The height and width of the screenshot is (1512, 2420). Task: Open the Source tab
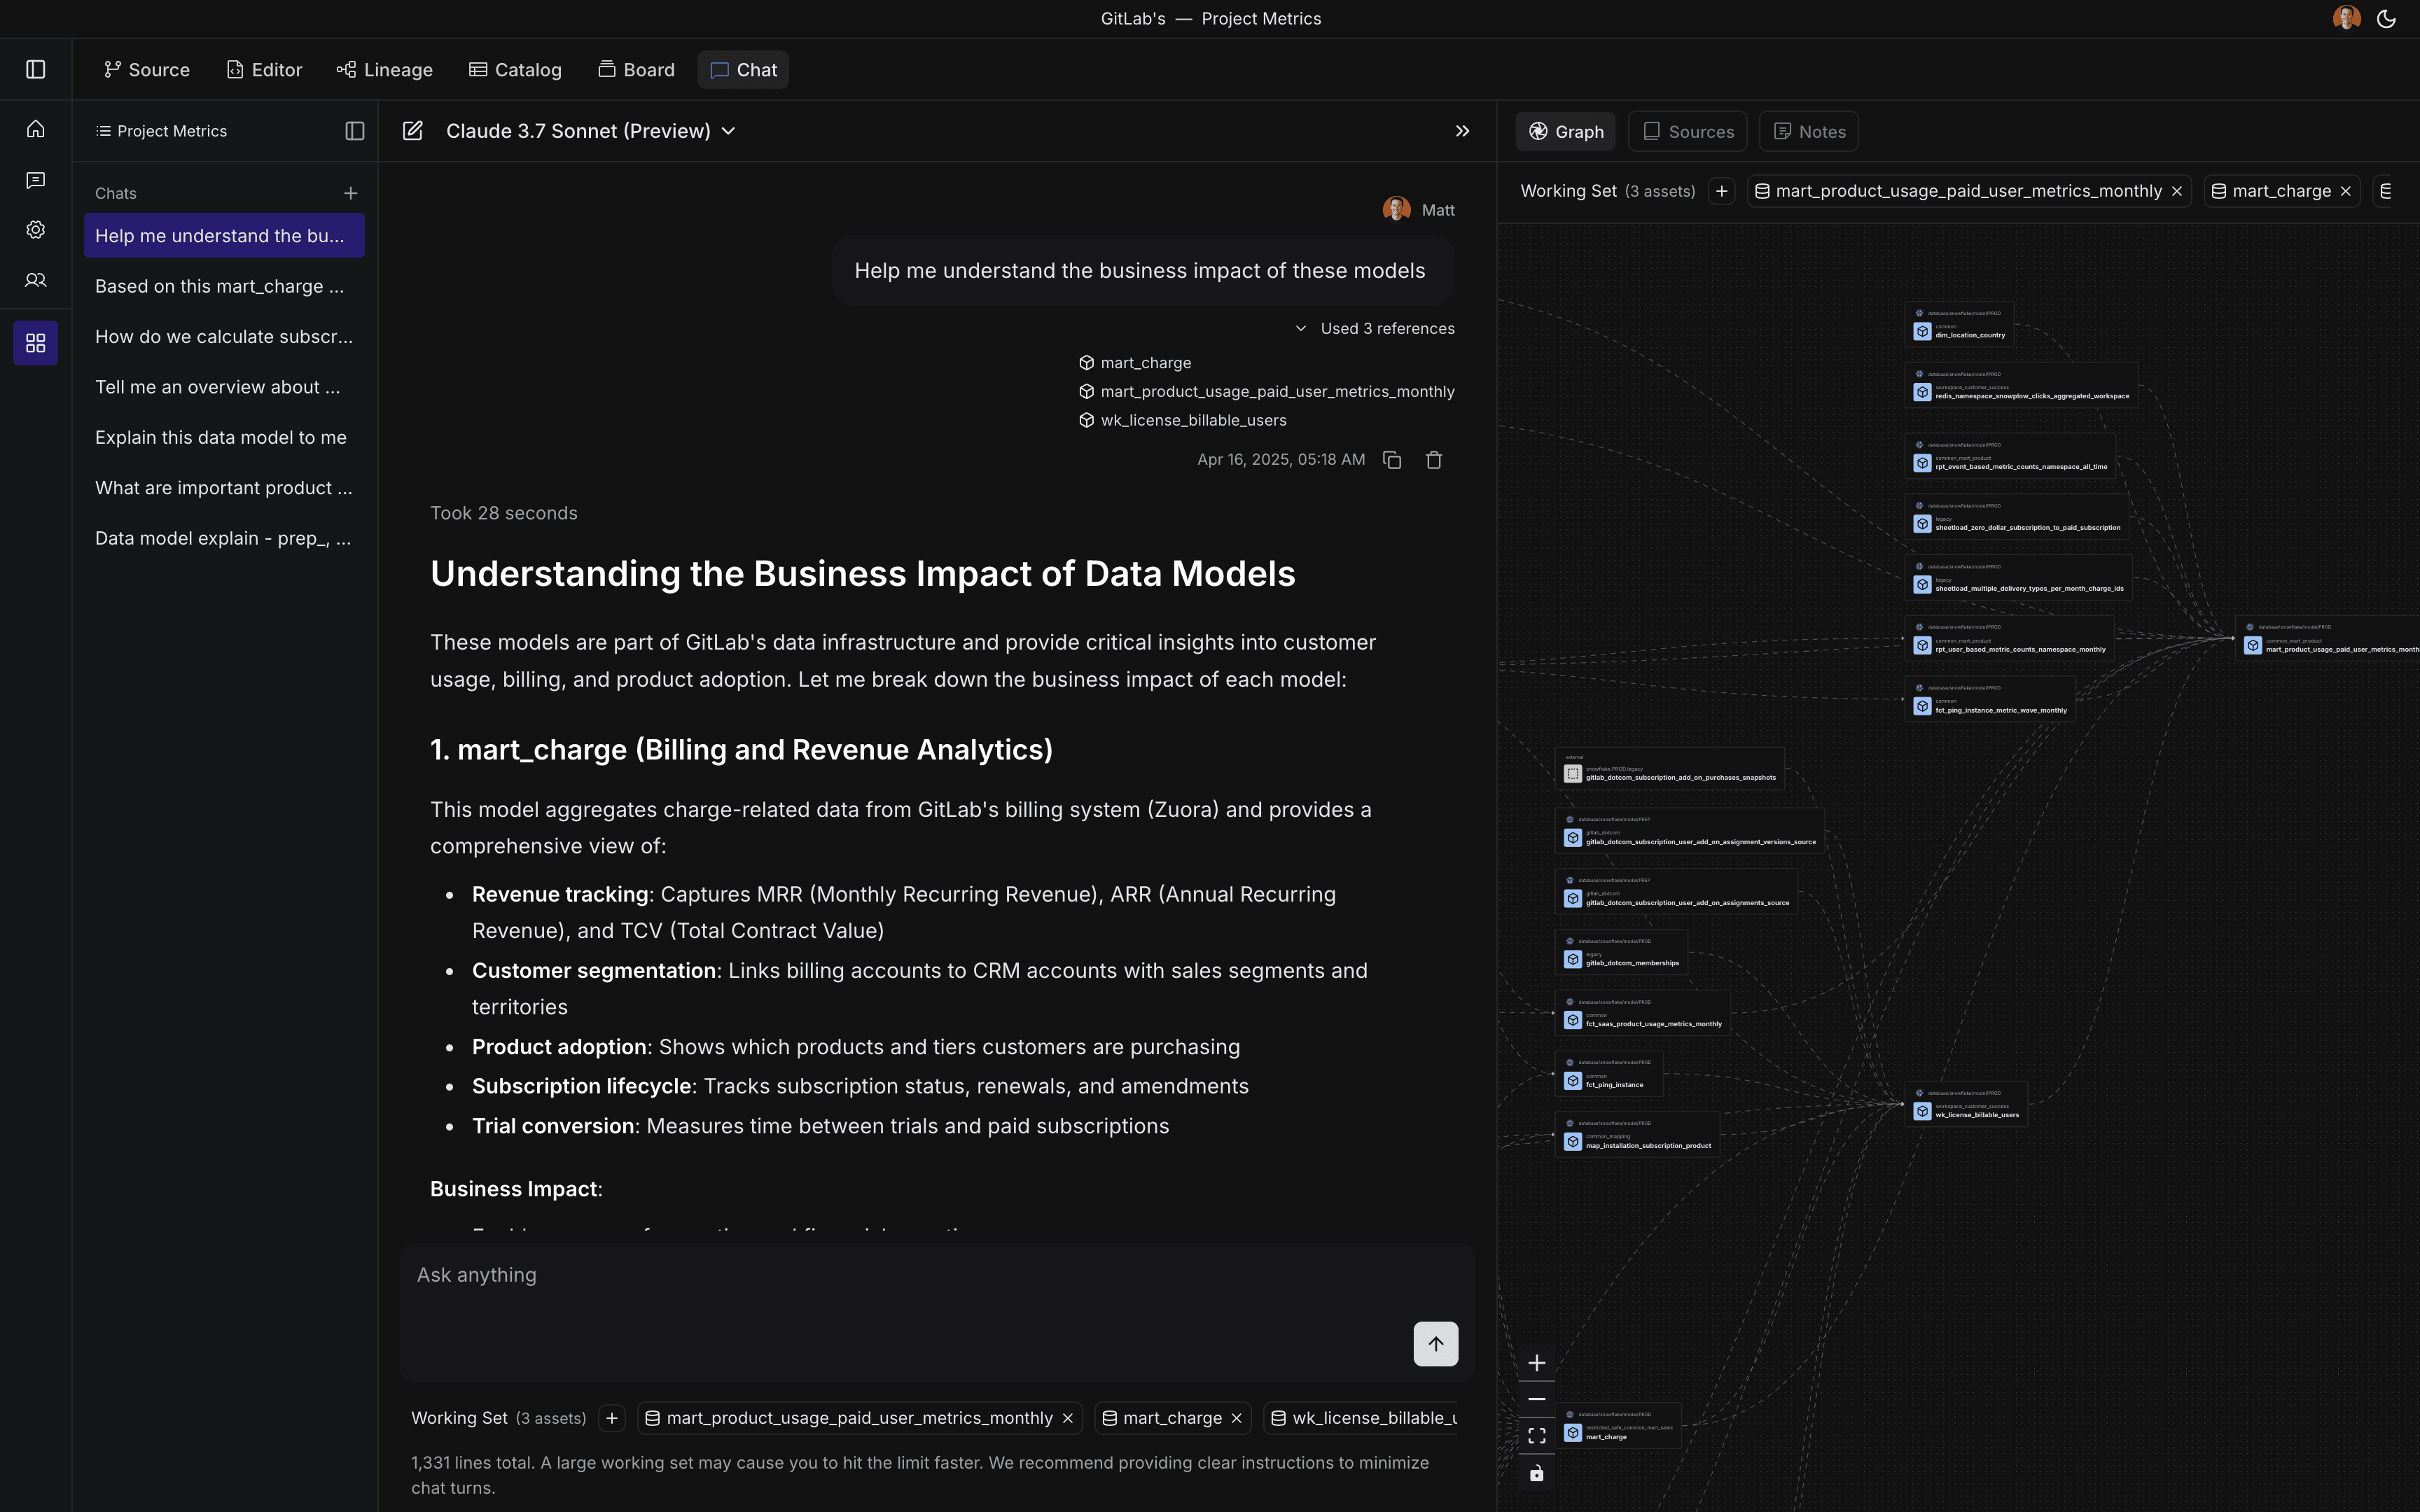147,70
